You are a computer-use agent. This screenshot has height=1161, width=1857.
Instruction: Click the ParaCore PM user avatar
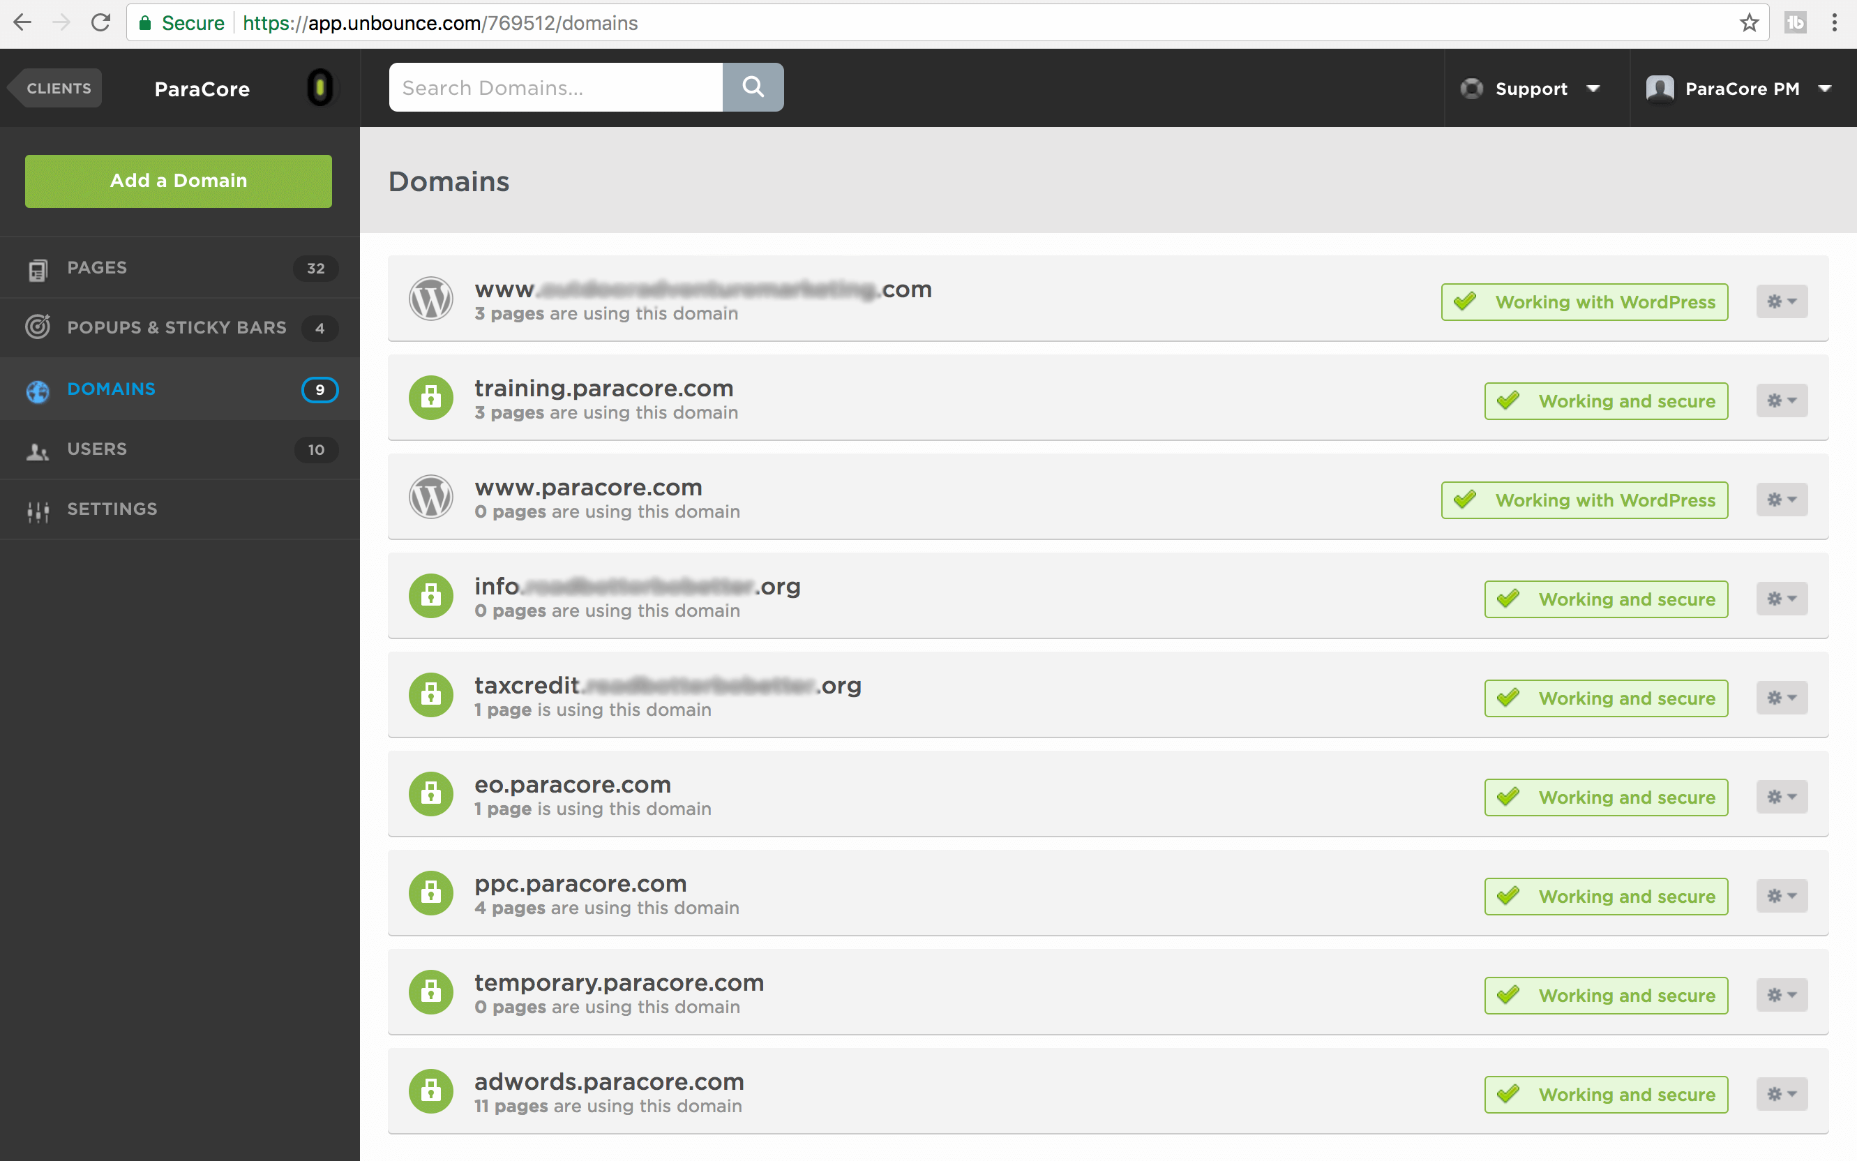pos(1660,89)
